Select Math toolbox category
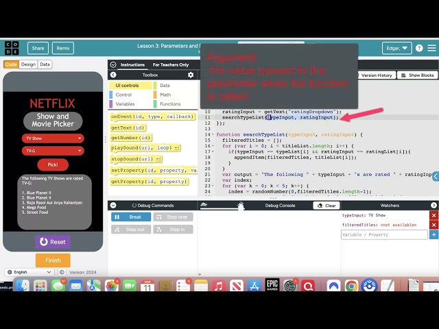This screenshot has height=329, width=439. click(176, 95)
